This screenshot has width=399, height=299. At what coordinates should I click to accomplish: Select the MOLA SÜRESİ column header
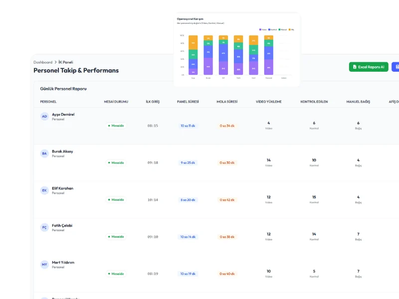click(x=227, y=102)
